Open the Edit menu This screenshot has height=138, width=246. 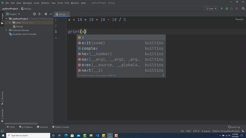(13, 3)
